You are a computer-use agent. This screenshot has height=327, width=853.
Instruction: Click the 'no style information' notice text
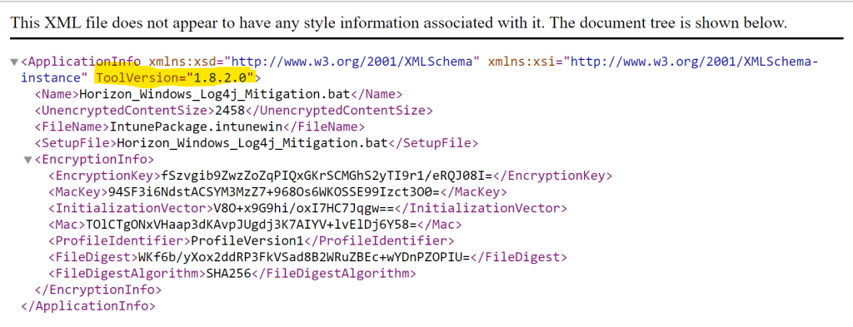[x=399, y=22]
